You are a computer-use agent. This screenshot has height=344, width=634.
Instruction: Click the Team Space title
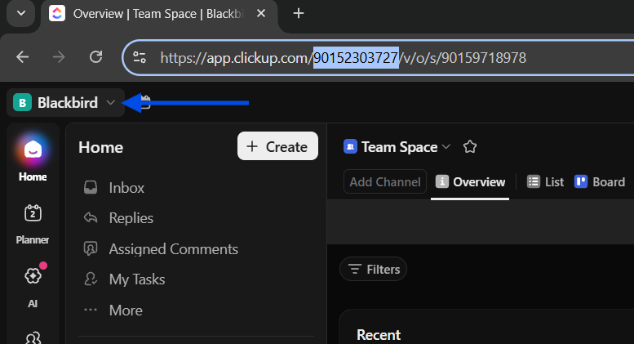click(x=400, y=147)
